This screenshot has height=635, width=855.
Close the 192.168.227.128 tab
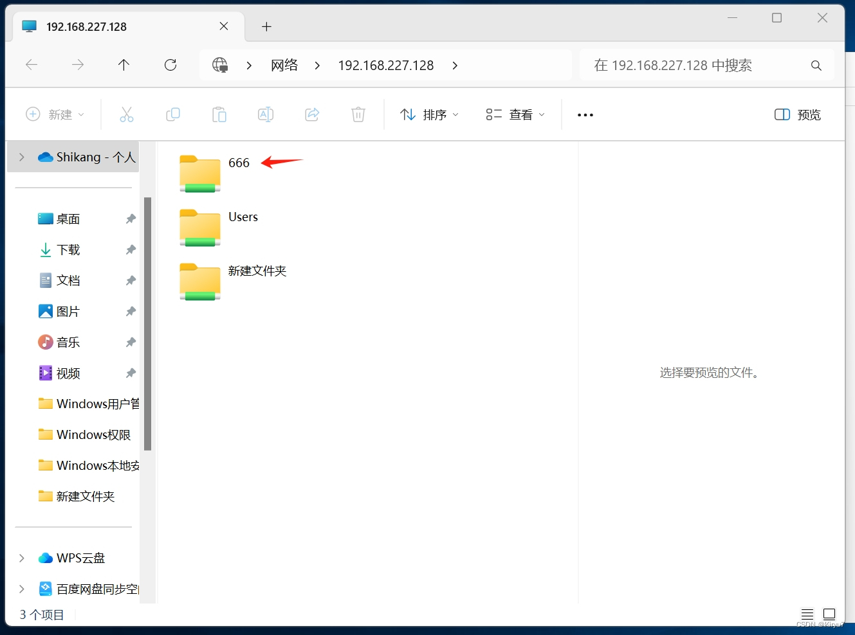pyautogui.click(x=224, y=26)
